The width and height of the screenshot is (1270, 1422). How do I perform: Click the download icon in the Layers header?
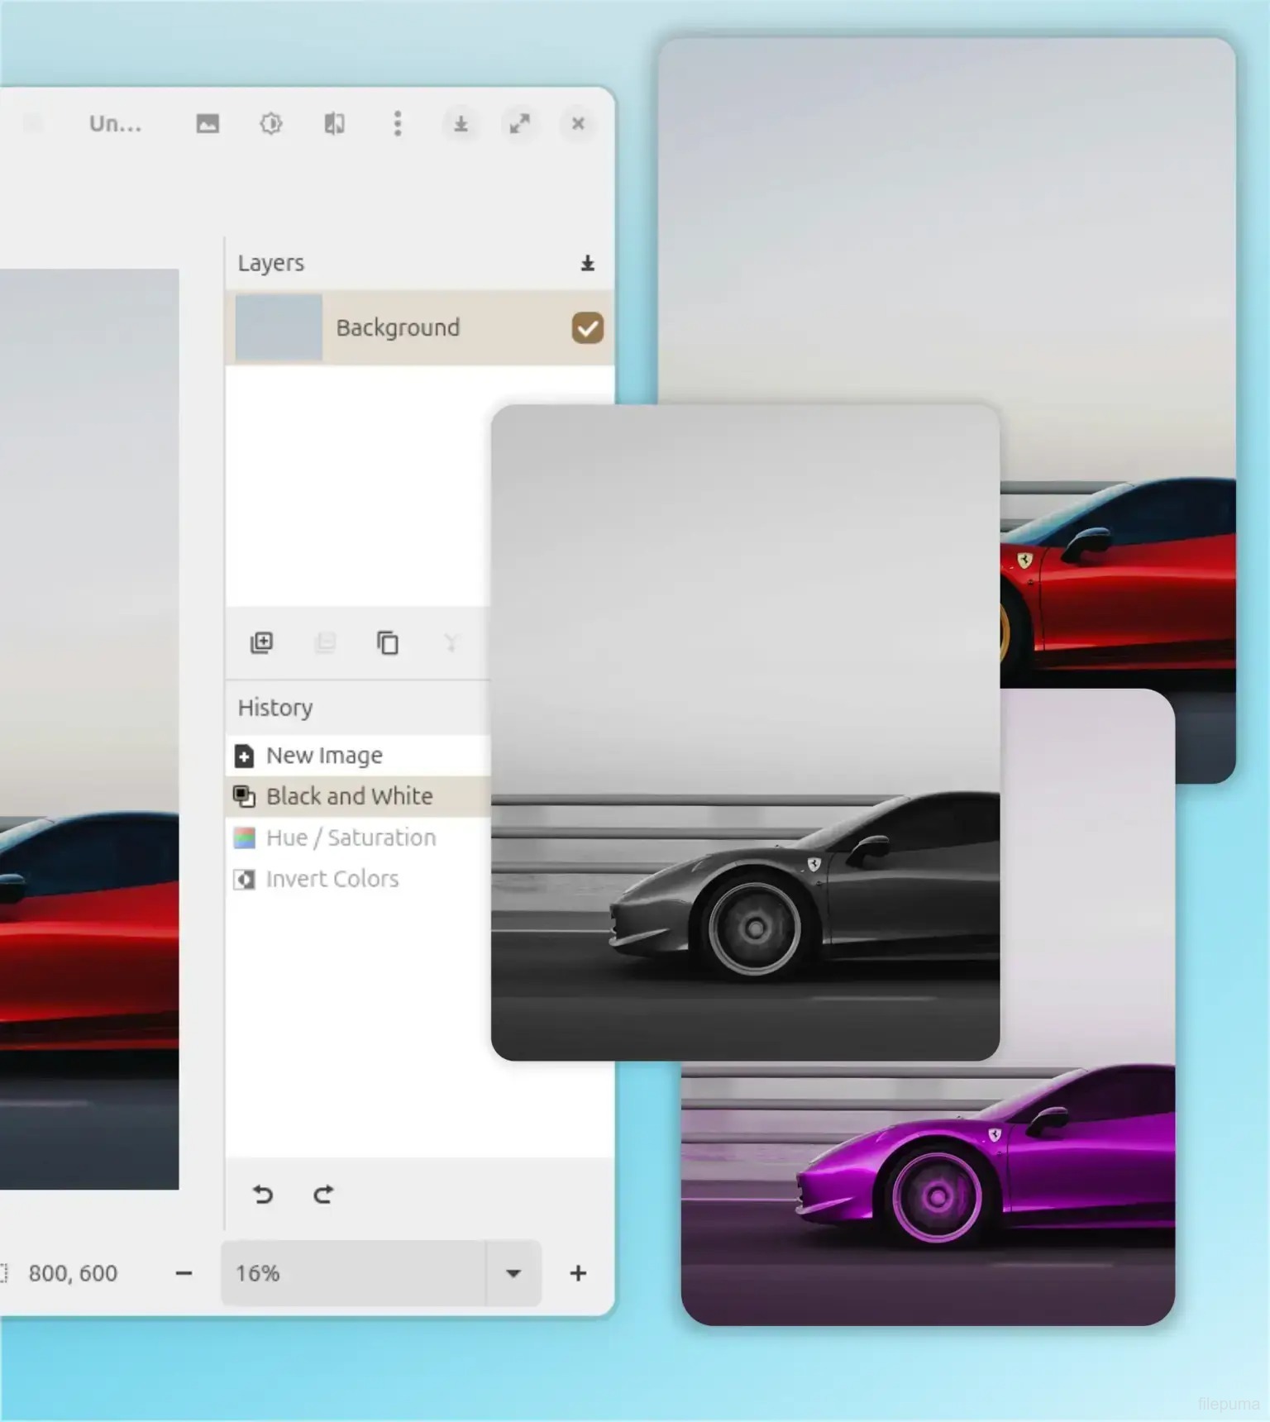587,263
